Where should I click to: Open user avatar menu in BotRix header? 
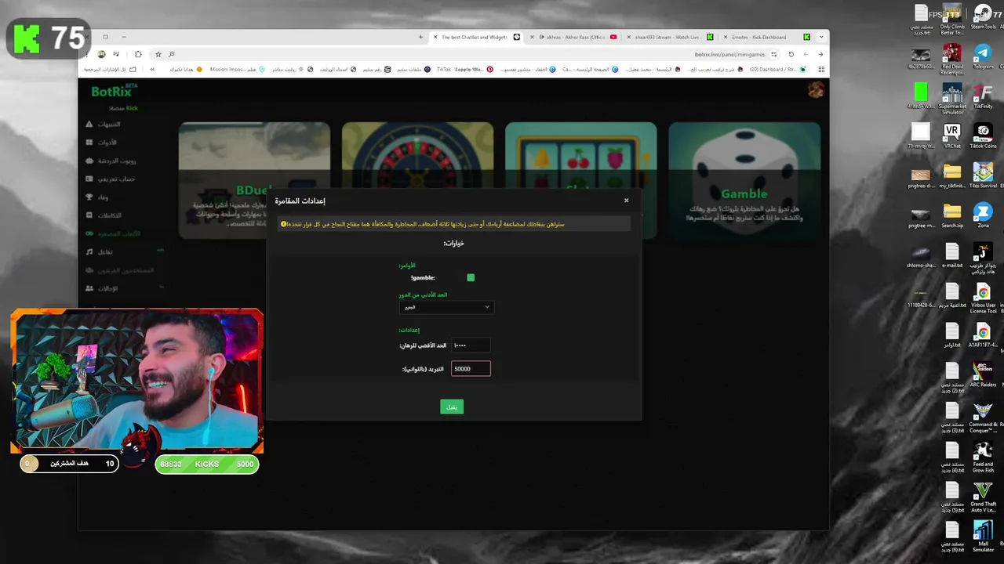tap(816, 90)
